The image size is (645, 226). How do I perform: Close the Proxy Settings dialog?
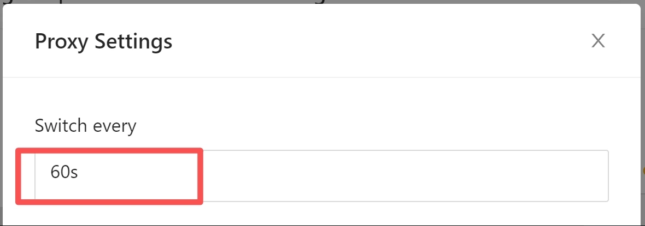tap(599, 41)
